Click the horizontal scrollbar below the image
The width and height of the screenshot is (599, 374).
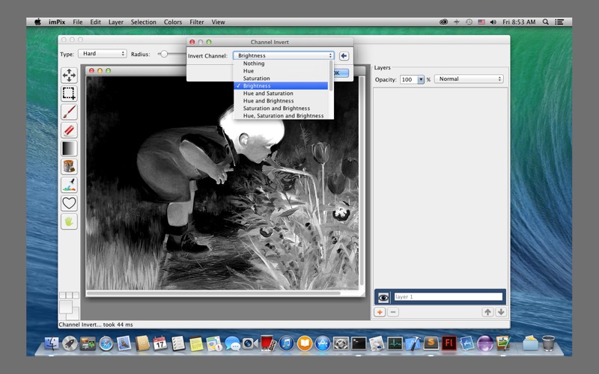coord(213,293)
